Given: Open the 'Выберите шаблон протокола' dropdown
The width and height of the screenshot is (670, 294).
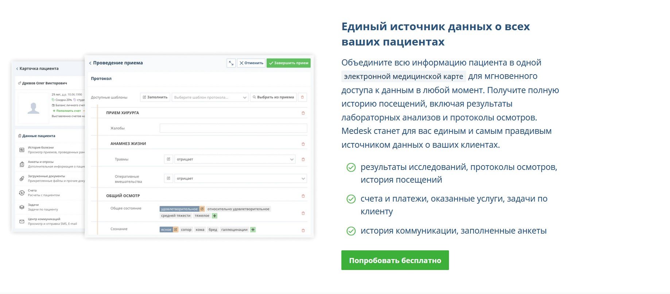Looking at the screenshot, I should pos(210,98).
